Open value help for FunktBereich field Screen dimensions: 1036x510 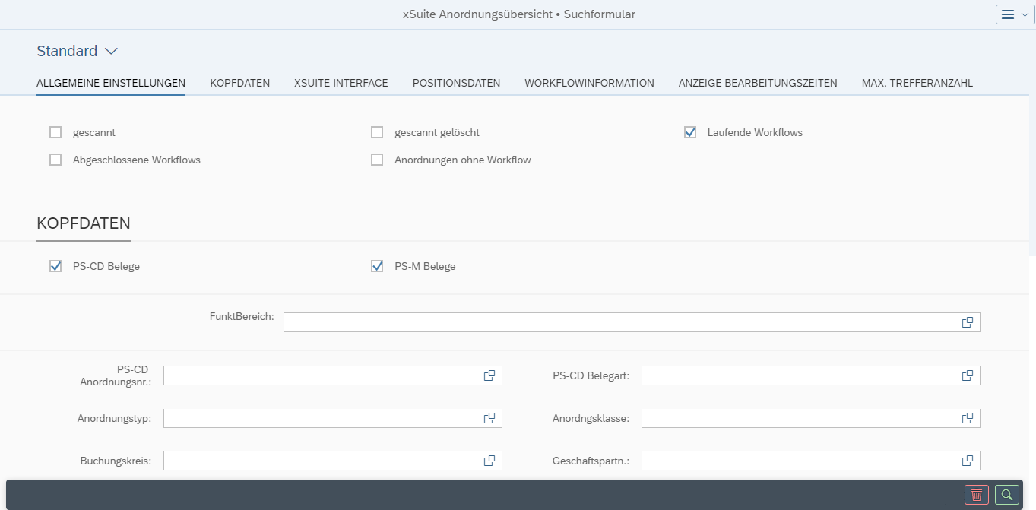(x=967, y=322)
